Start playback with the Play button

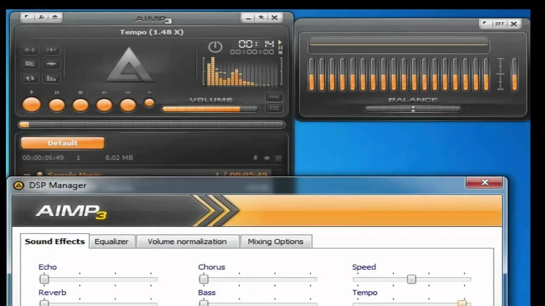32,105
